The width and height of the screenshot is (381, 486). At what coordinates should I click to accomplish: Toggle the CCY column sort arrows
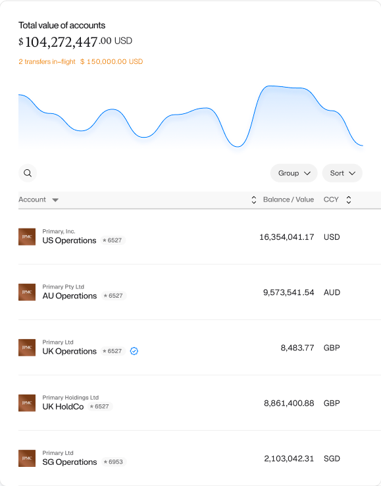[349, 200]
